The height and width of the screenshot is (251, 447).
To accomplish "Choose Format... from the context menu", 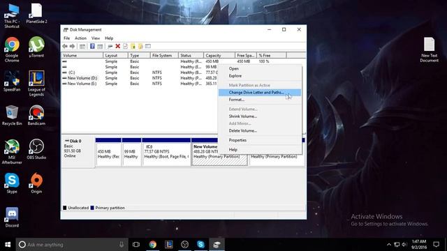I will pyautogui.click(x=259, y=100).
